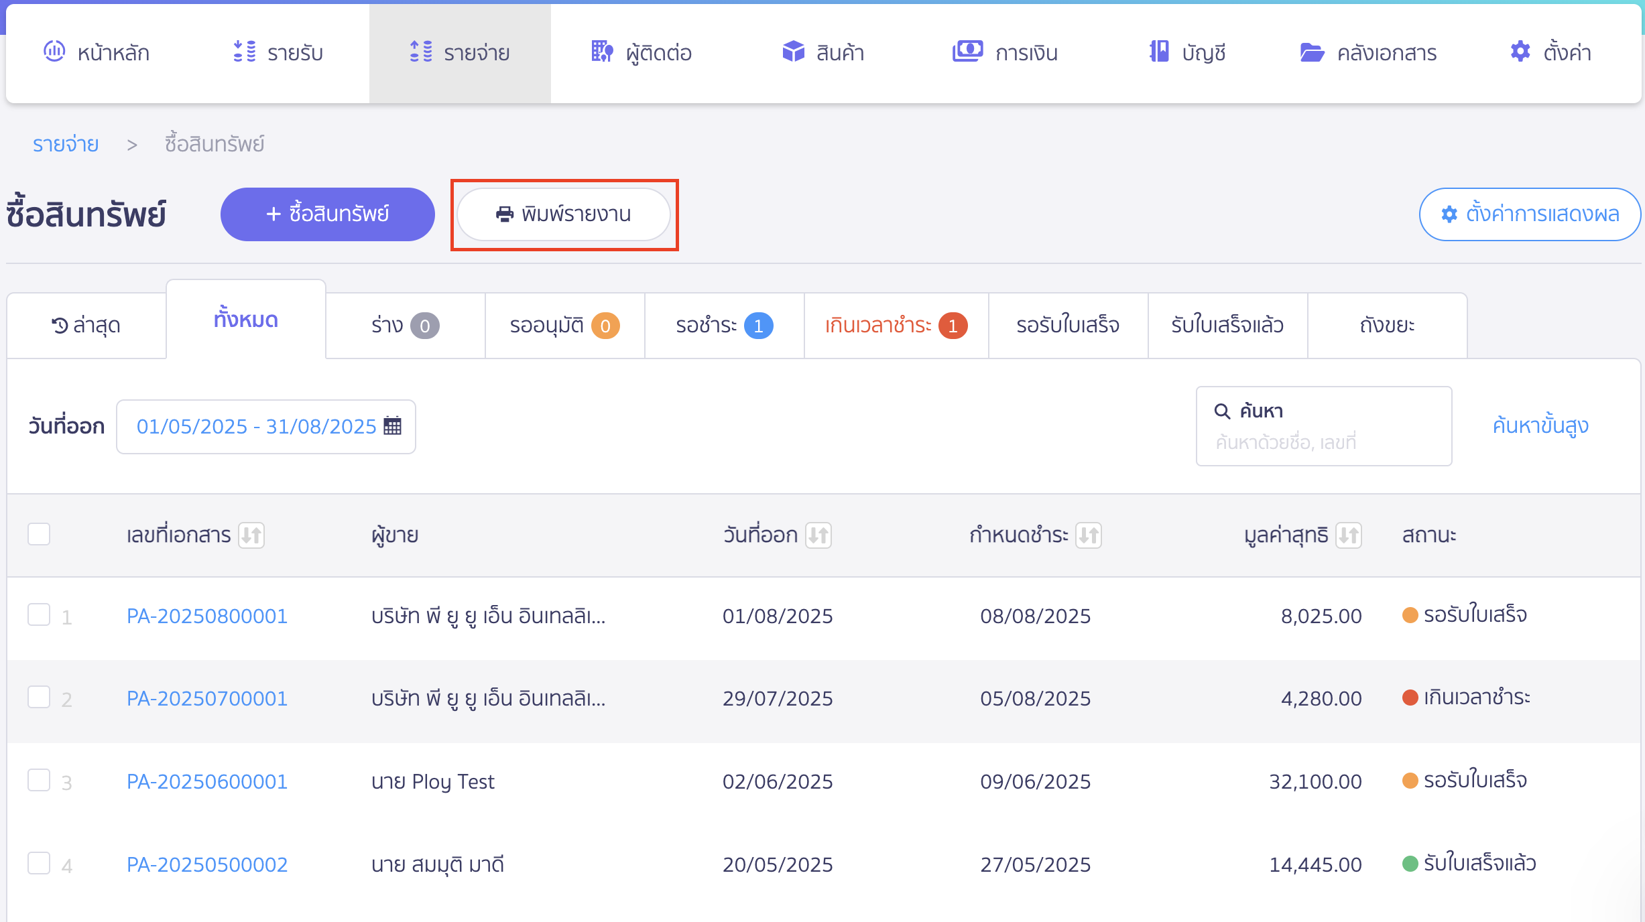The height and width of the screenshot is (922, 1645).
Task: Click the บัญชี accounting book icon
Action: point(1159,52)
